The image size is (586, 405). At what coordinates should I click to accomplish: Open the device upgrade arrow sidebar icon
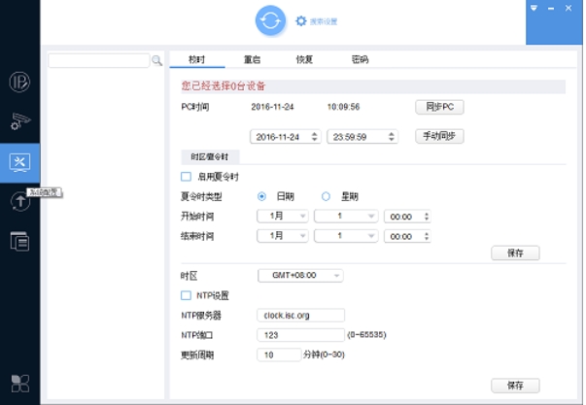click(x=19, y=202)
